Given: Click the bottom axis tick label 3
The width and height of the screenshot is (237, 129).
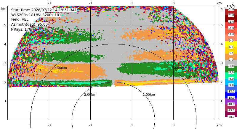Looking at the screenshot, I should [x=174, y=125].
